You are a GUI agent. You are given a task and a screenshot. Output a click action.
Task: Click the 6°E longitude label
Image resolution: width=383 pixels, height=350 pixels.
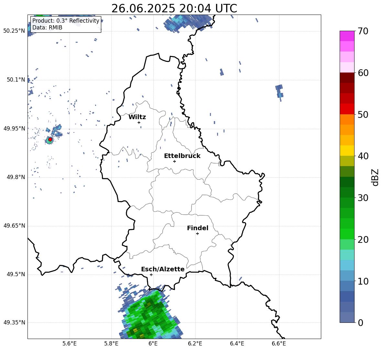(153, 344)
